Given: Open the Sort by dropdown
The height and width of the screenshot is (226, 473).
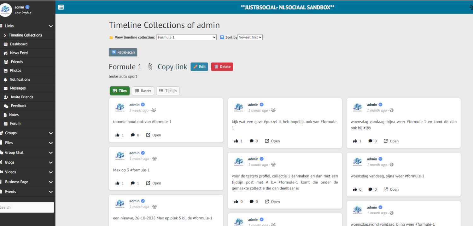Looking at the screenshot, I should (x=250, y=37).
